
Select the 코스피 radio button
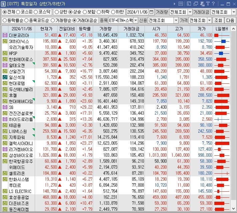point(18,12)
